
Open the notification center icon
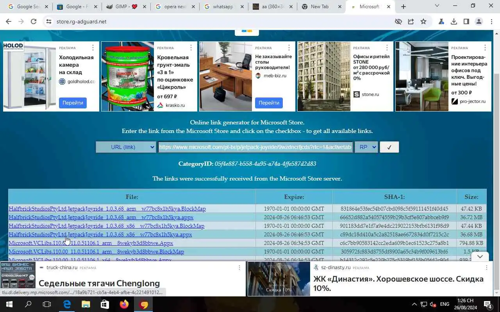488,304
